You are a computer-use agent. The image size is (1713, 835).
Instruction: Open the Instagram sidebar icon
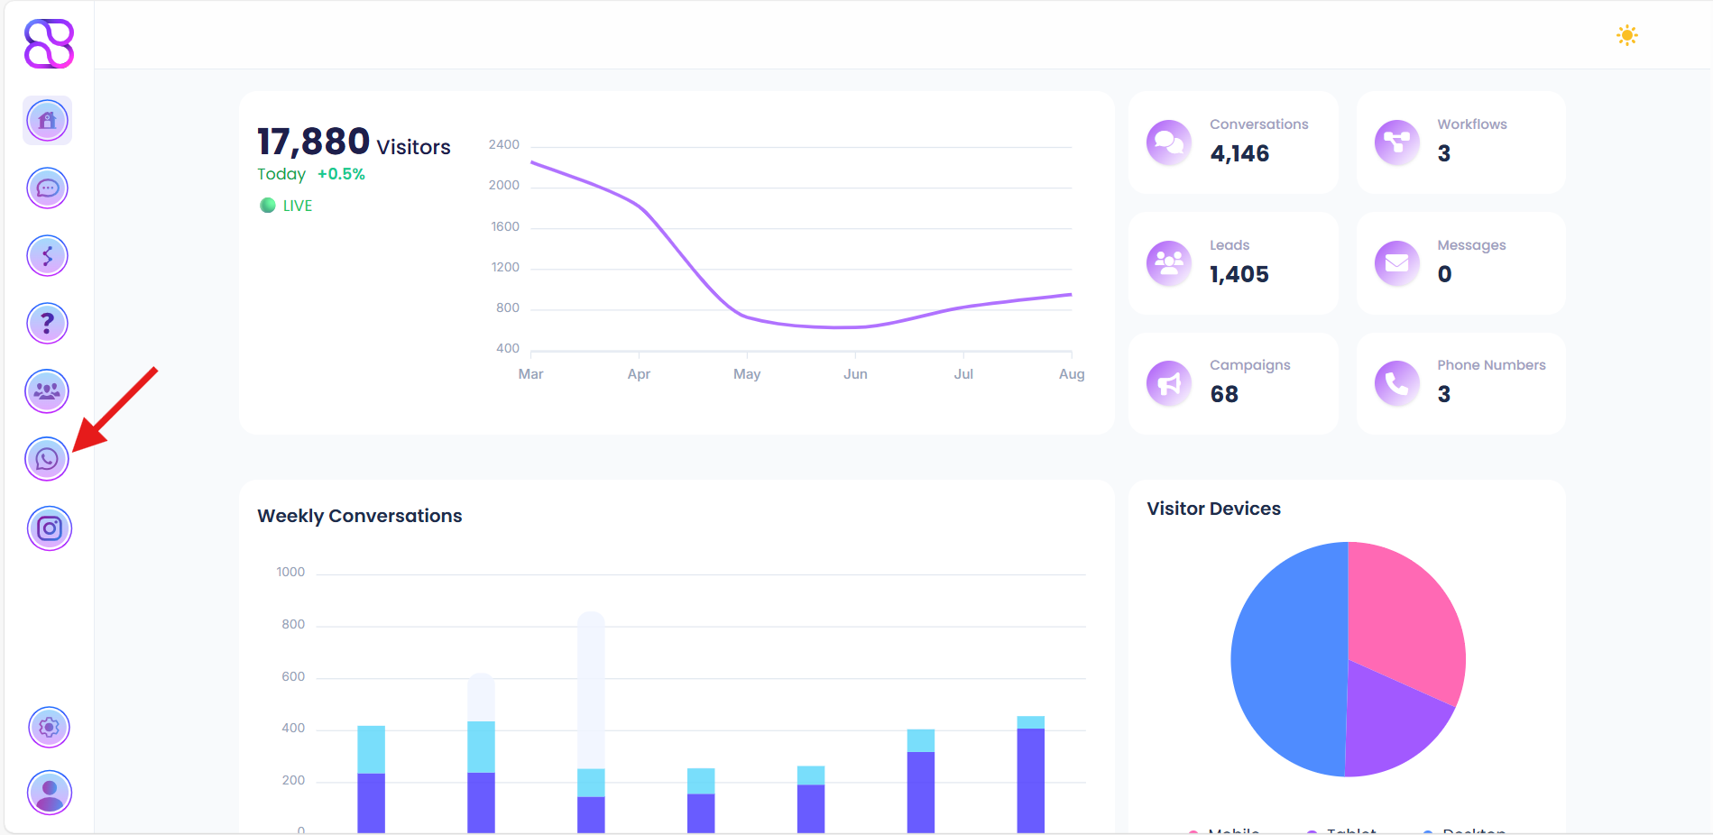[x=50, y=528]
